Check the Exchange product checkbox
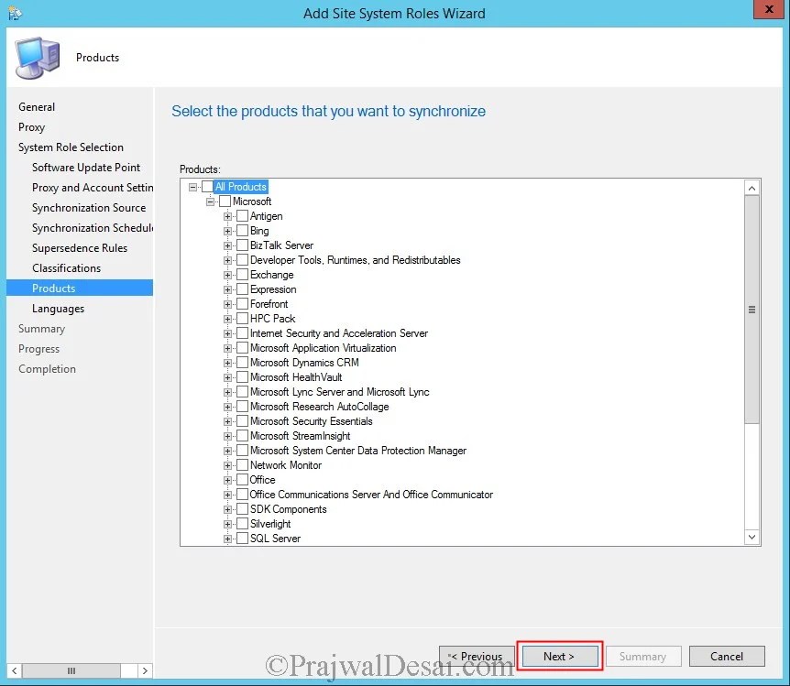 click(241, 274)
